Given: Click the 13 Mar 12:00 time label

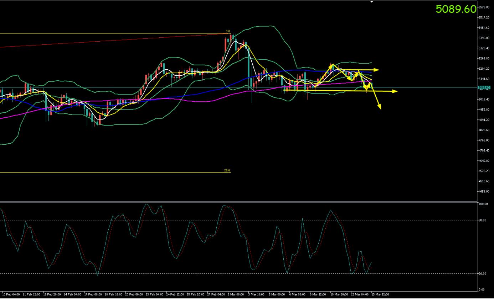Looking at the screenshot, I should point(380,294).
